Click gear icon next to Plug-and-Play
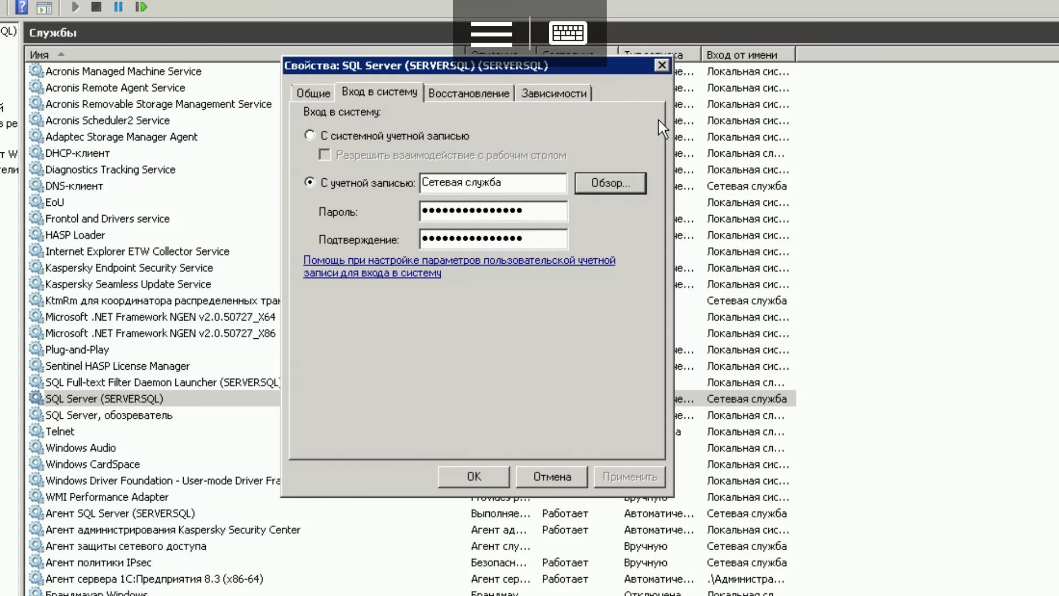This screenshot has width=1059, height=596. tap(36, 349)
